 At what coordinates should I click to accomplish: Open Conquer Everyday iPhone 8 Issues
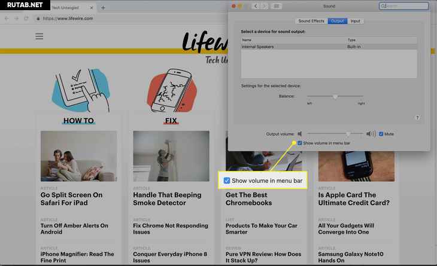click(x=170, y=257)
